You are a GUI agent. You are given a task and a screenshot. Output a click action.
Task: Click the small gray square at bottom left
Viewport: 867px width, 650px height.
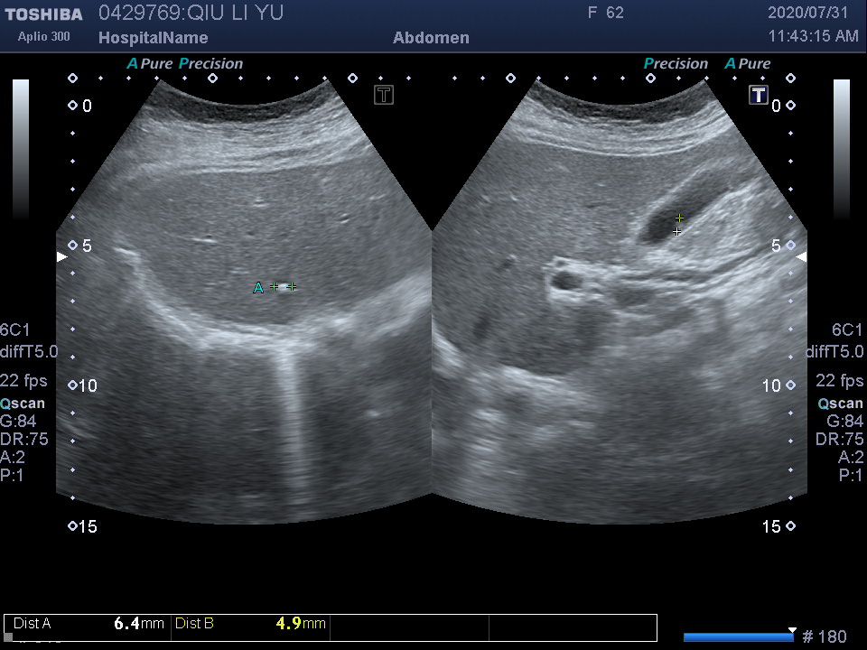coord(8,637)
